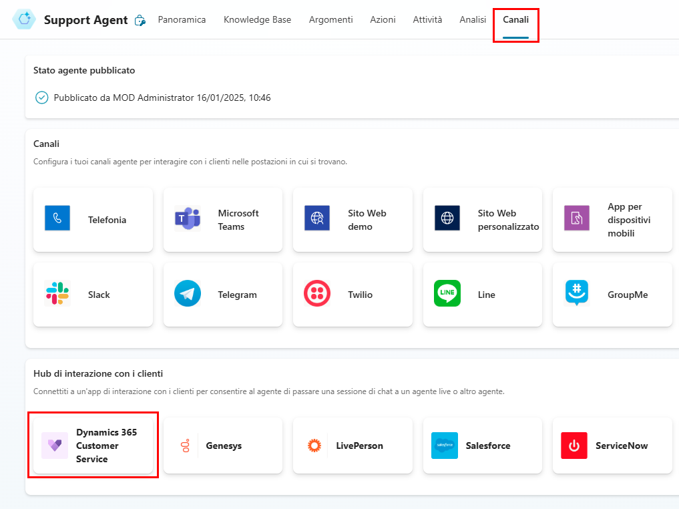Click the edit agent icon beside Support Agent
Screen dimensions: 679x509
point(140,20)
